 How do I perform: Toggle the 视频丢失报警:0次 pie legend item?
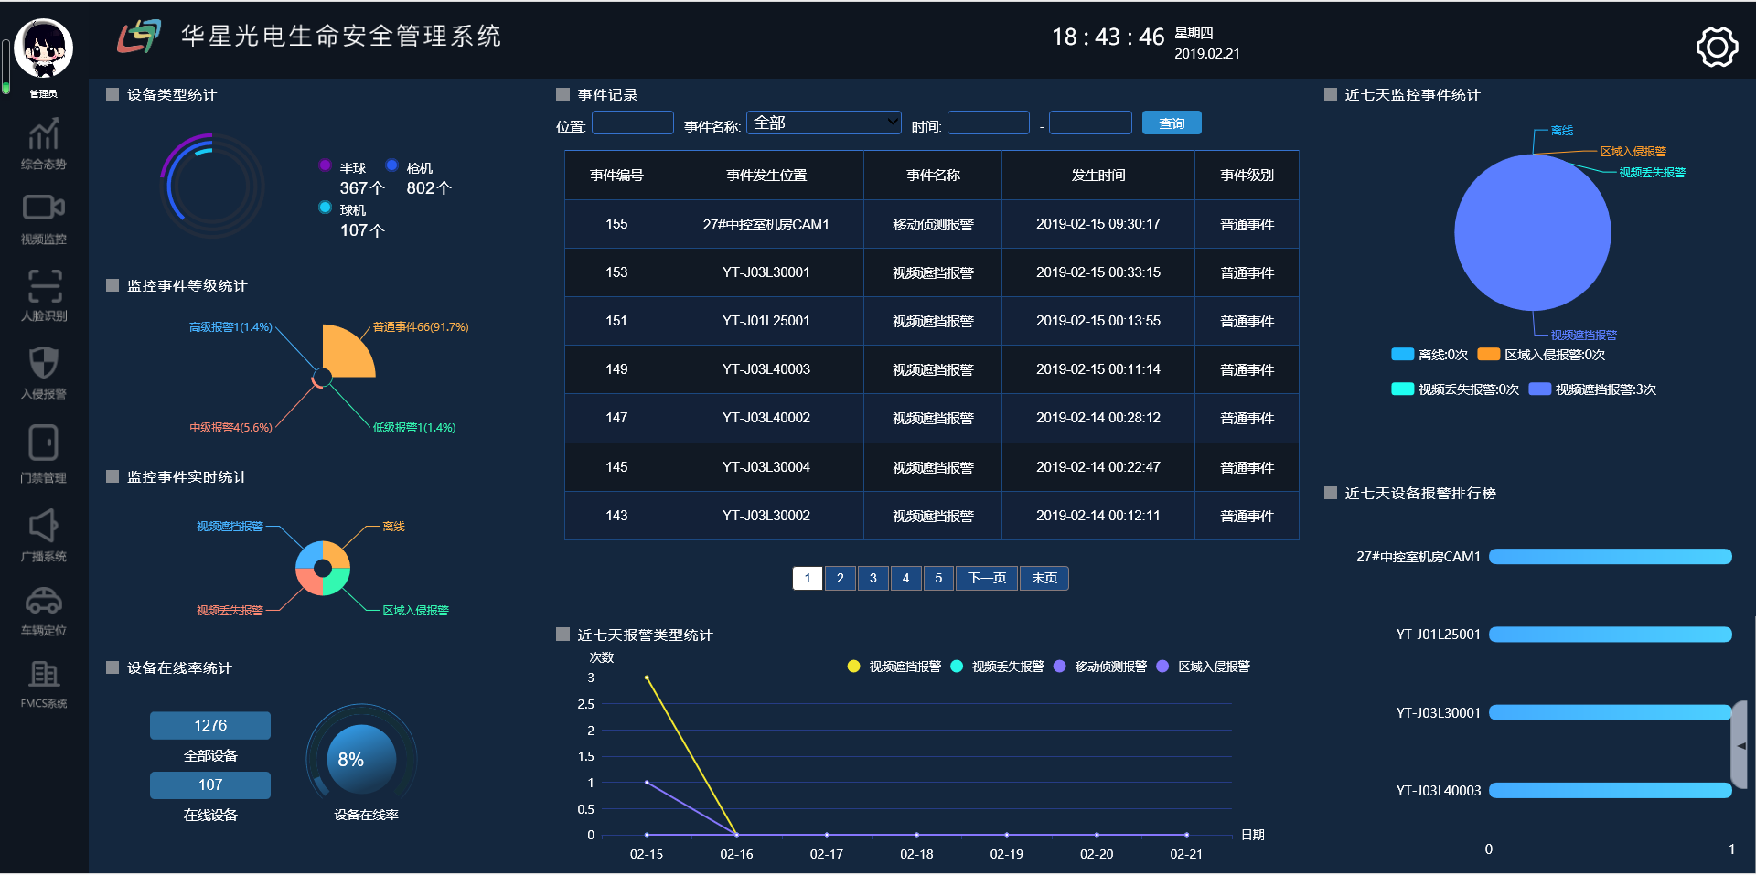click(1455, 389)
